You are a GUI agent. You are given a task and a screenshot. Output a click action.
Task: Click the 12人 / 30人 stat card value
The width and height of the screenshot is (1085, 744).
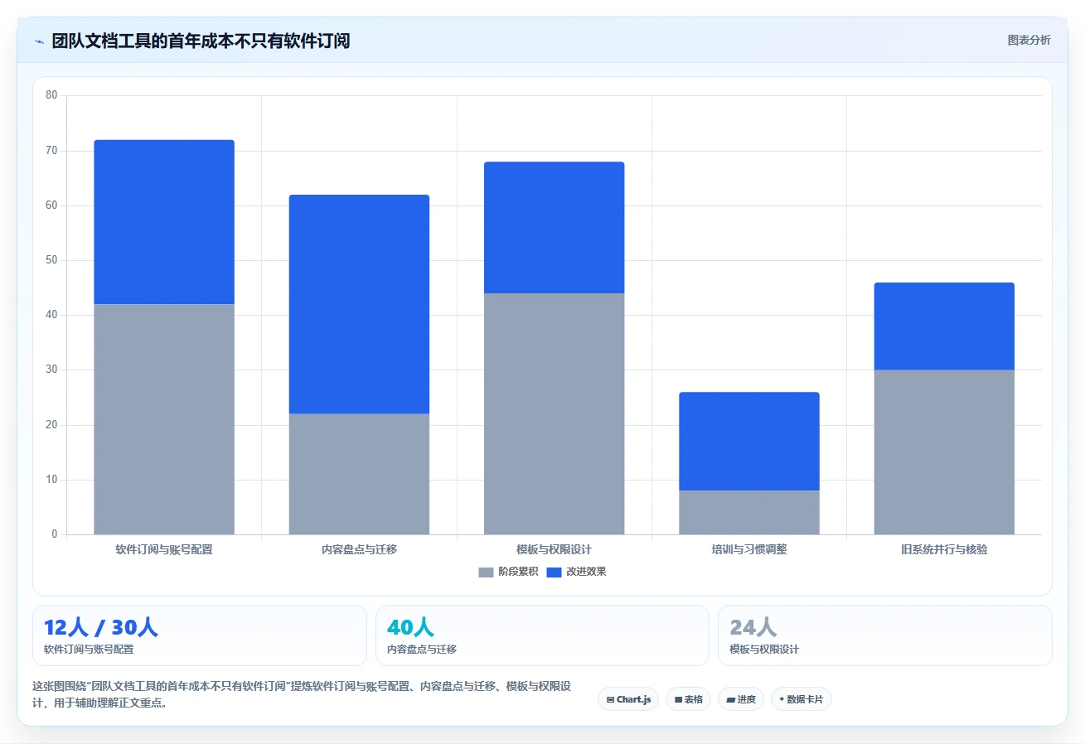(x=100, y=628)
